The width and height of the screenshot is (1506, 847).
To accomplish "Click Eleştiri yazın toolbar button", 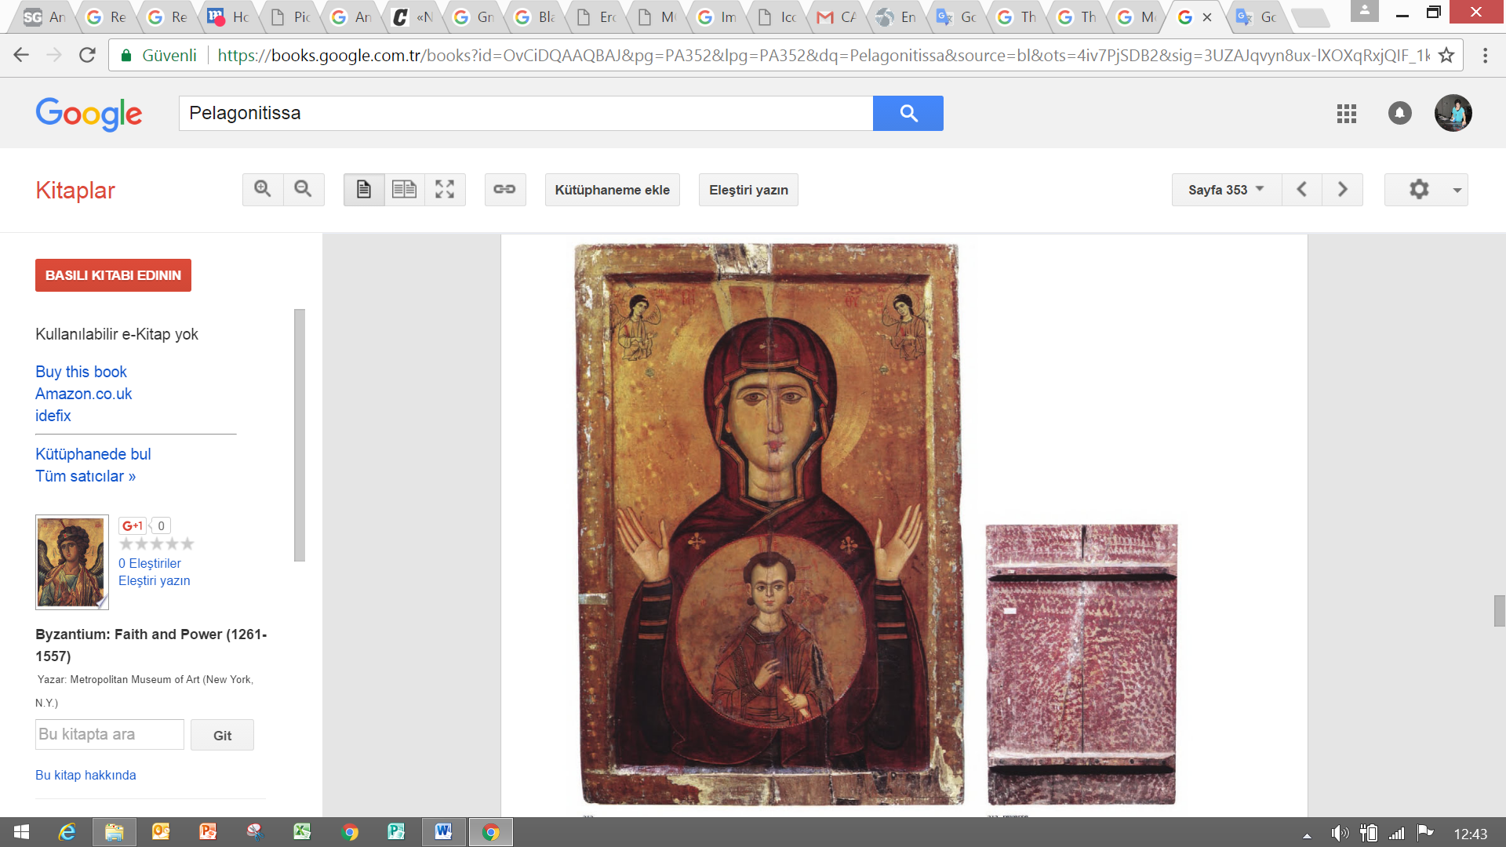I will (x=748, y=190).
